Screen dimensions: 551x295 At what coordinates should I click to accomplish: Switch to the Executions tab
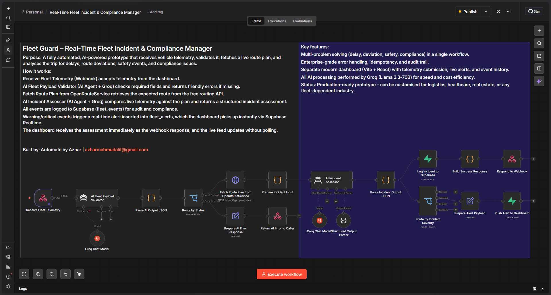tap(277, 21)
